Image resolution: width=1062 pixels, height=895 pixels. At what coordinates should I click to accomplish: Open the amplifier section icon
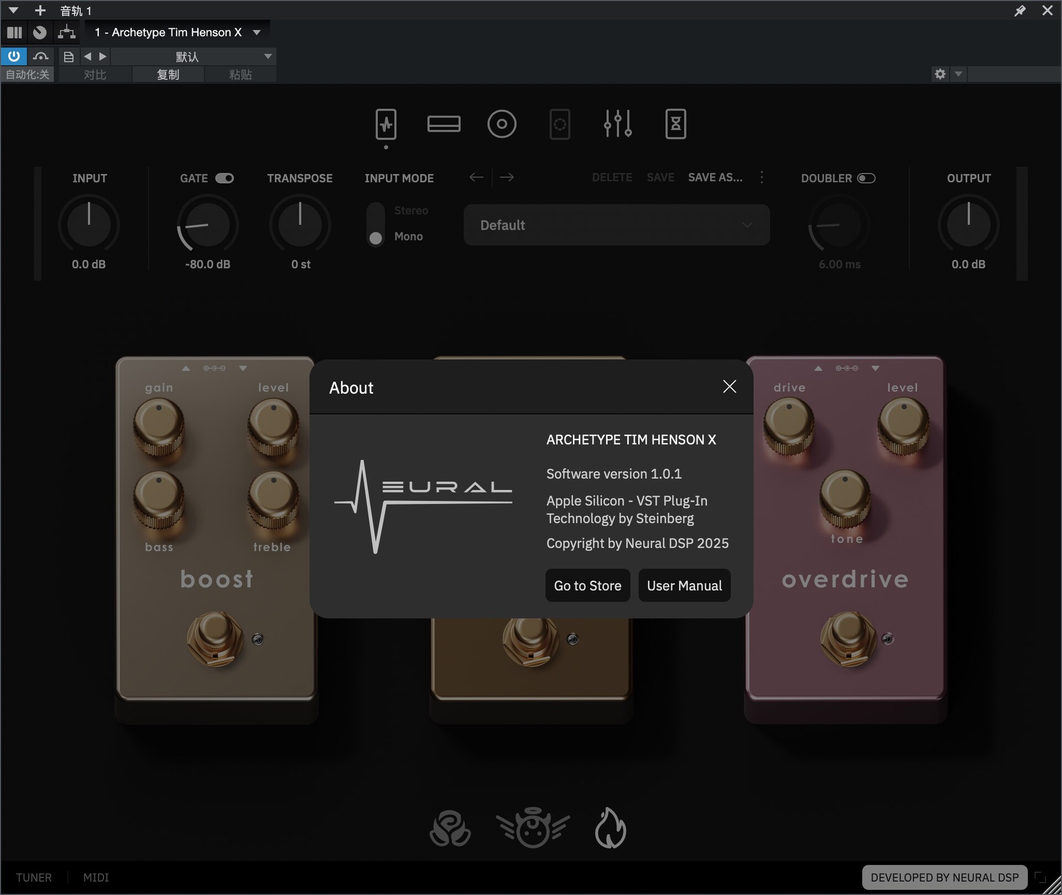click(444, 124)
